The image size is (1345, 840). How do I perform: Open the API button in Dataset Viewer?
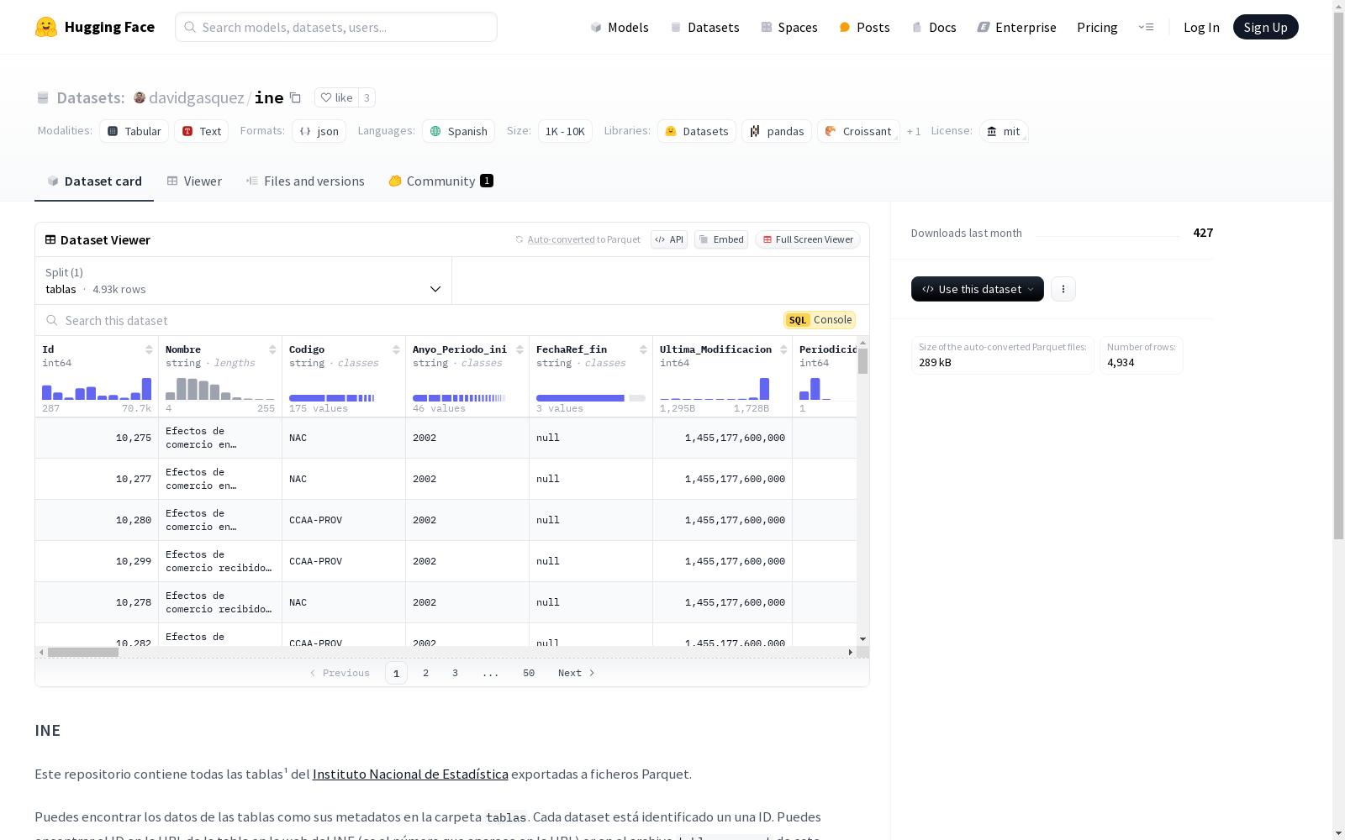tap(669, 239)
